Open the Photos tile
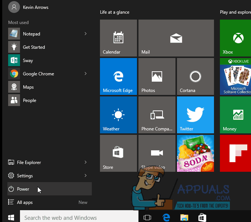Image resolution: width=251 pixels, height=222 pixels. pyautogui.click(x=157, y=76)
